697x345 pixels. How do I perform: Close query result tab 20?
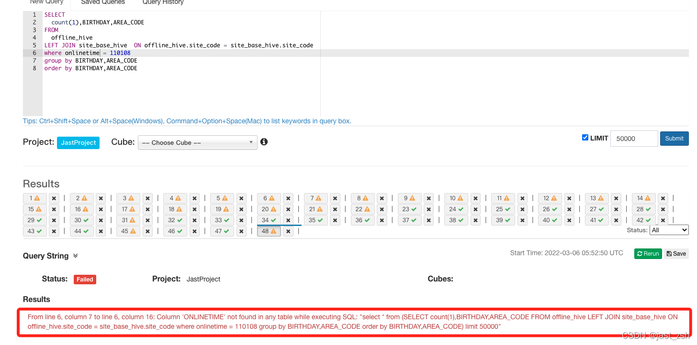click(288, 209)
